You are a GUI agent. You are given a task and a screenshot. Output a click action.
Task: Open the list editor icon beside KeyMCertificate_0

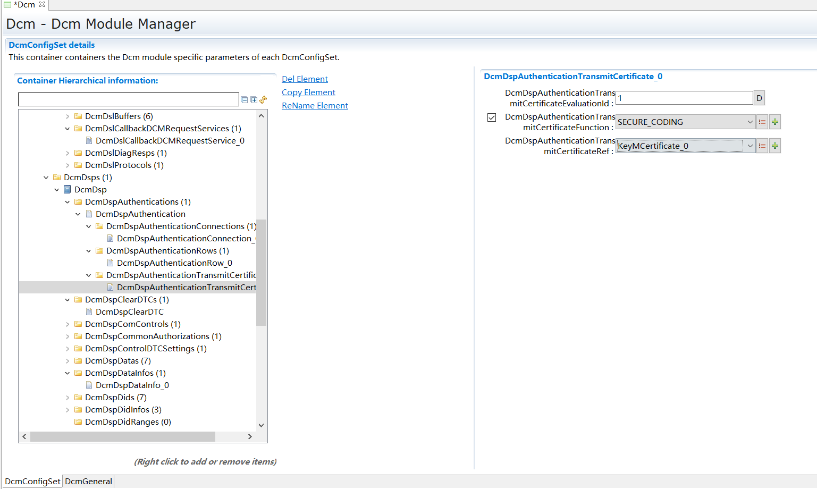click(762, 146)
